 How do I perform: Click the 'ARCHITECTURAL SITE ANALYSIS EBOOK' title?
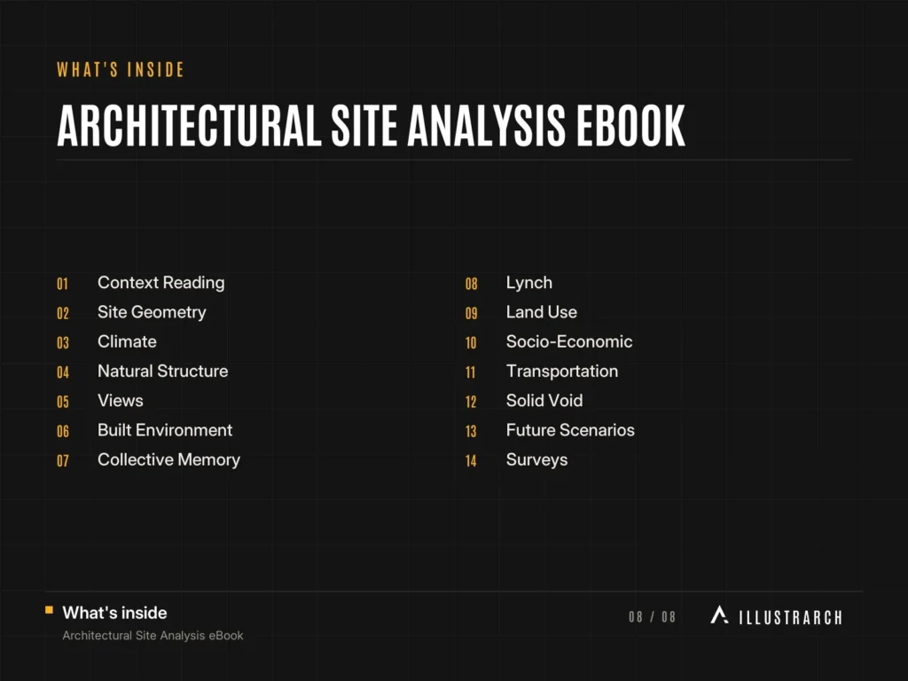(372, 126)
